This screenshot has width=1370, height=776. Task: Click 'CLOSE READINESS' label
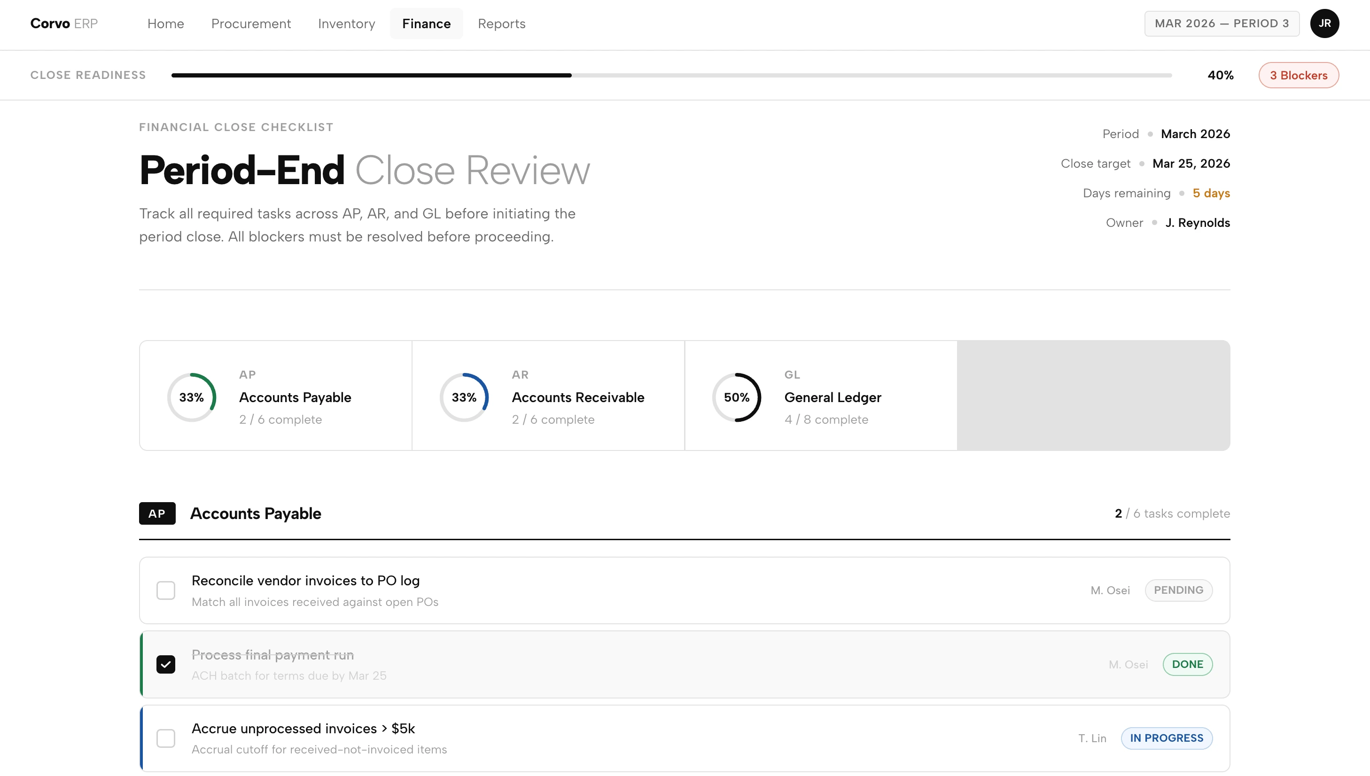point(88,75)
